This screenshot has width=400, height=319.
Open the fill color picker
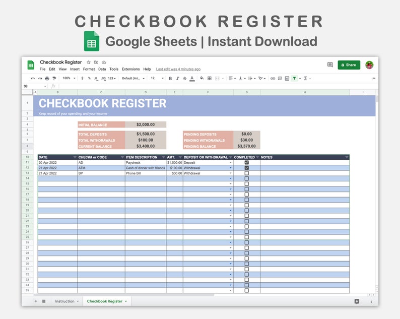tap(202, 78)
